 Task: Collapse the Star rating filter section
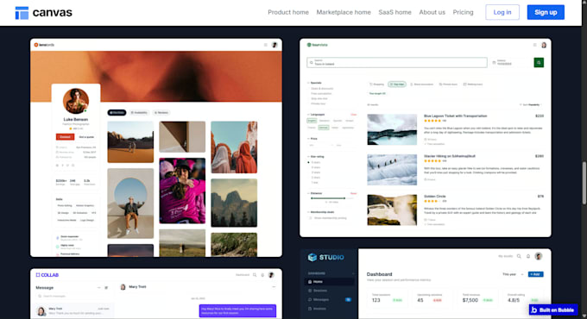point(316,157)
